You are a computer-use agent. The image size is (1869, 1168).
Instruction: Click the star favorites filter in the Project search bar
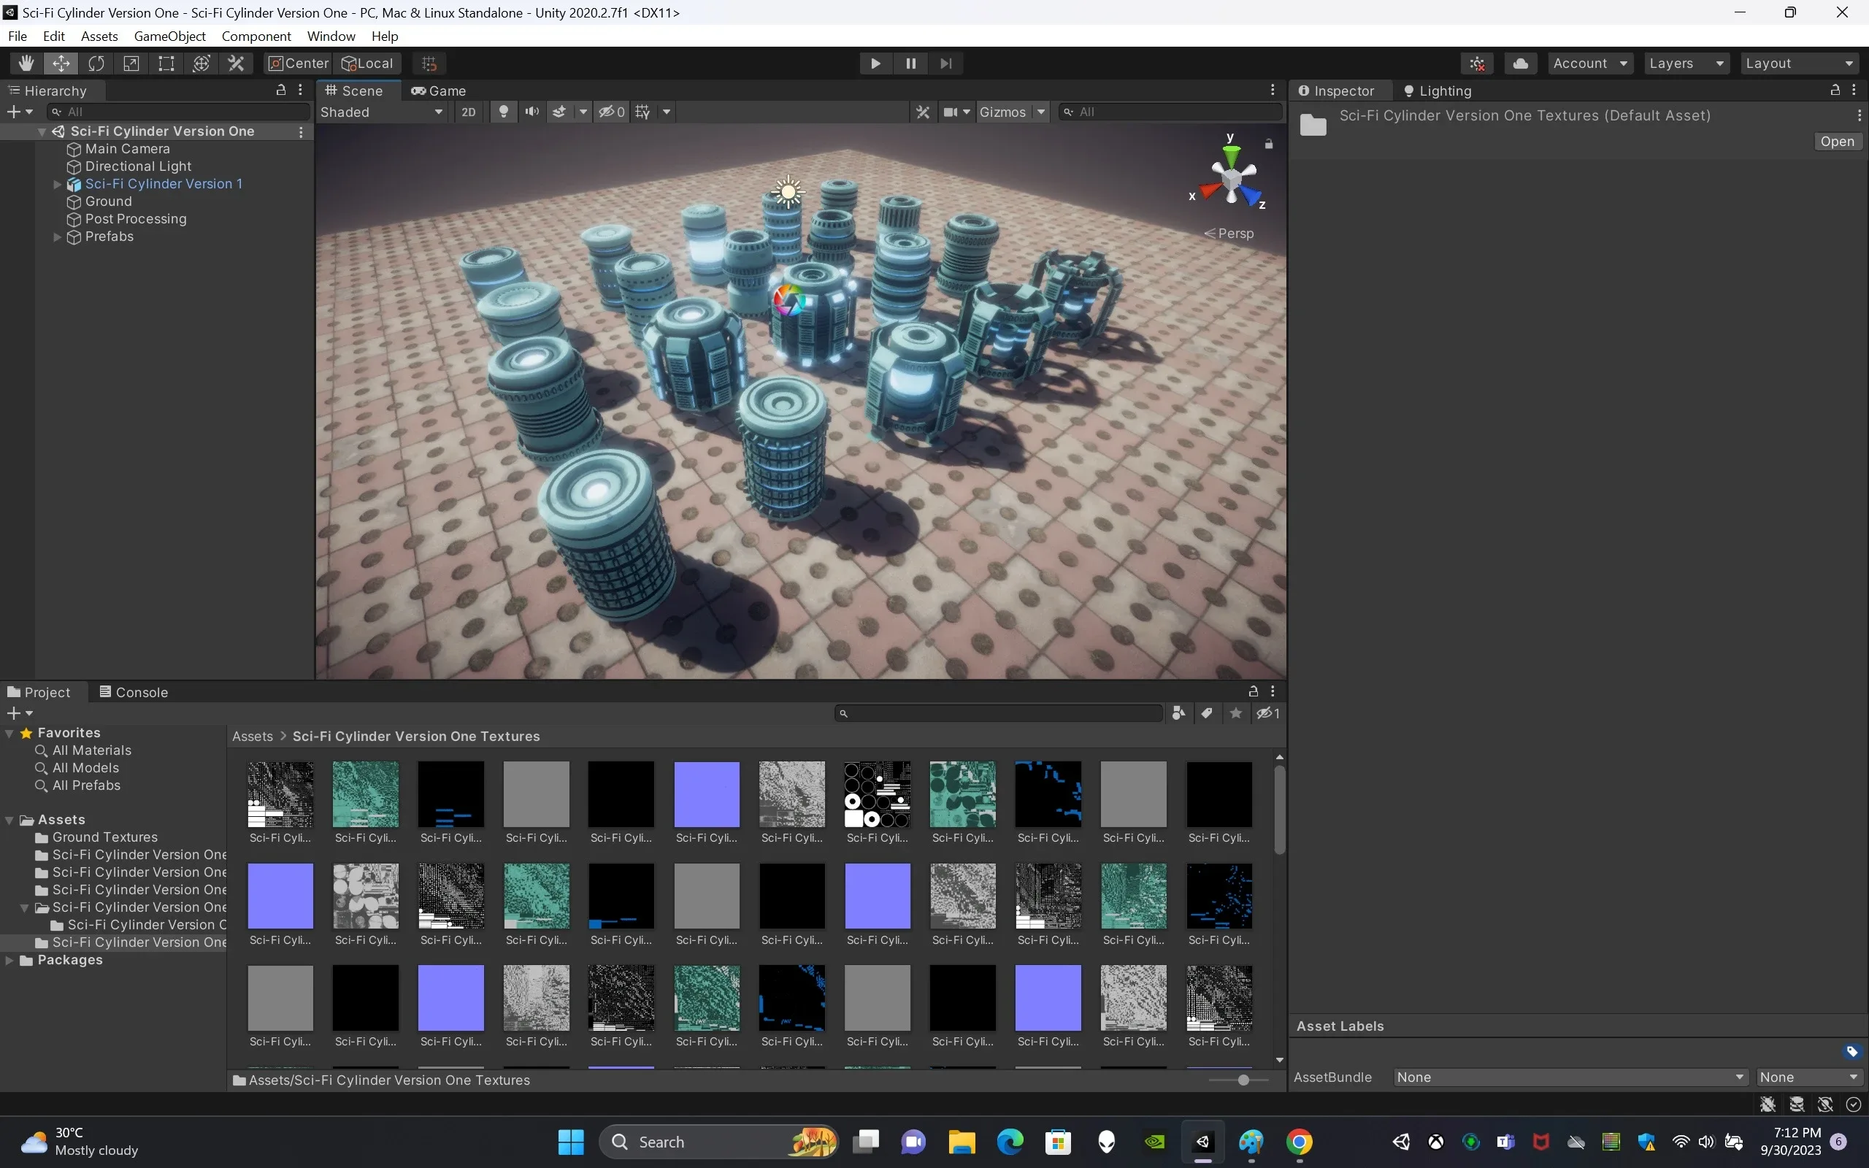[x=1235, y=713]
